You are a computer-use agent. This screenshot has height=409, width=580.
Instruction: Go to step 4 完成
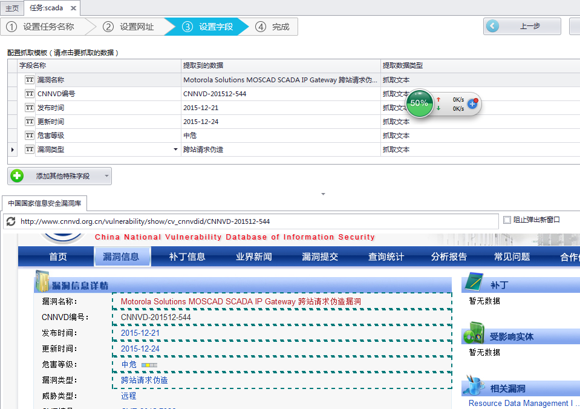click(273, 27)
